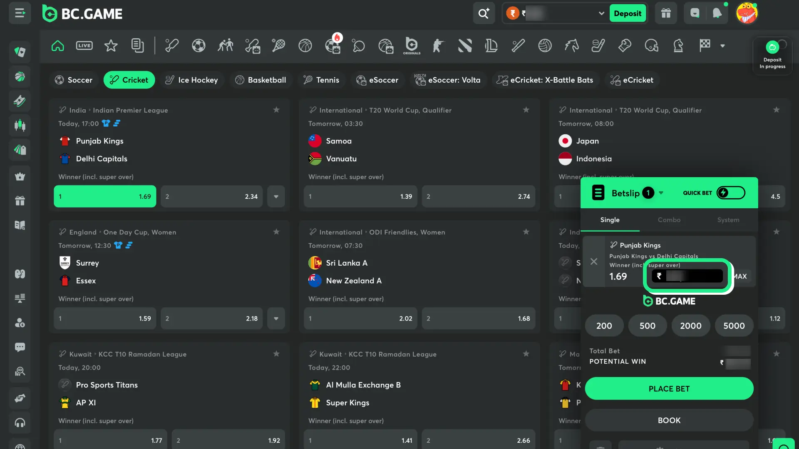This screenshot has height=449, width=799.
Task: Open the headset support icon in sidebar
Action: point(20,423)
